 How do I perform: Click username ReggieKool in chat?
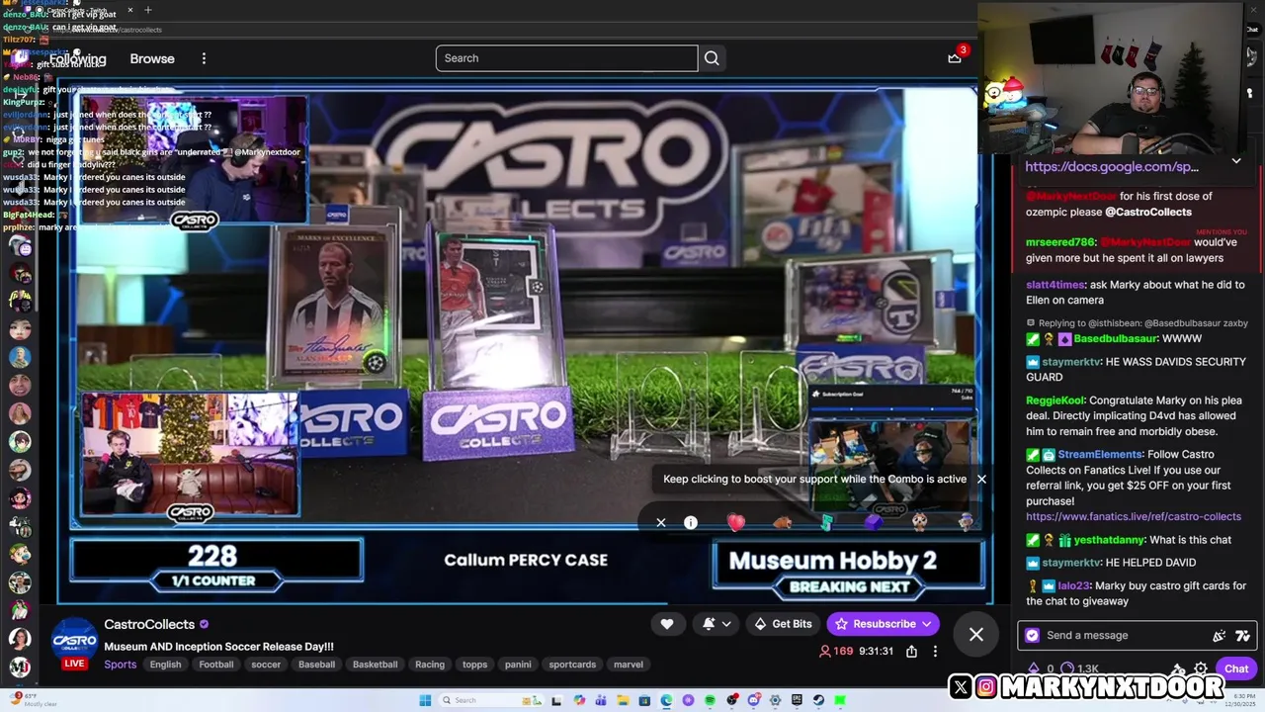[1054, 400]
